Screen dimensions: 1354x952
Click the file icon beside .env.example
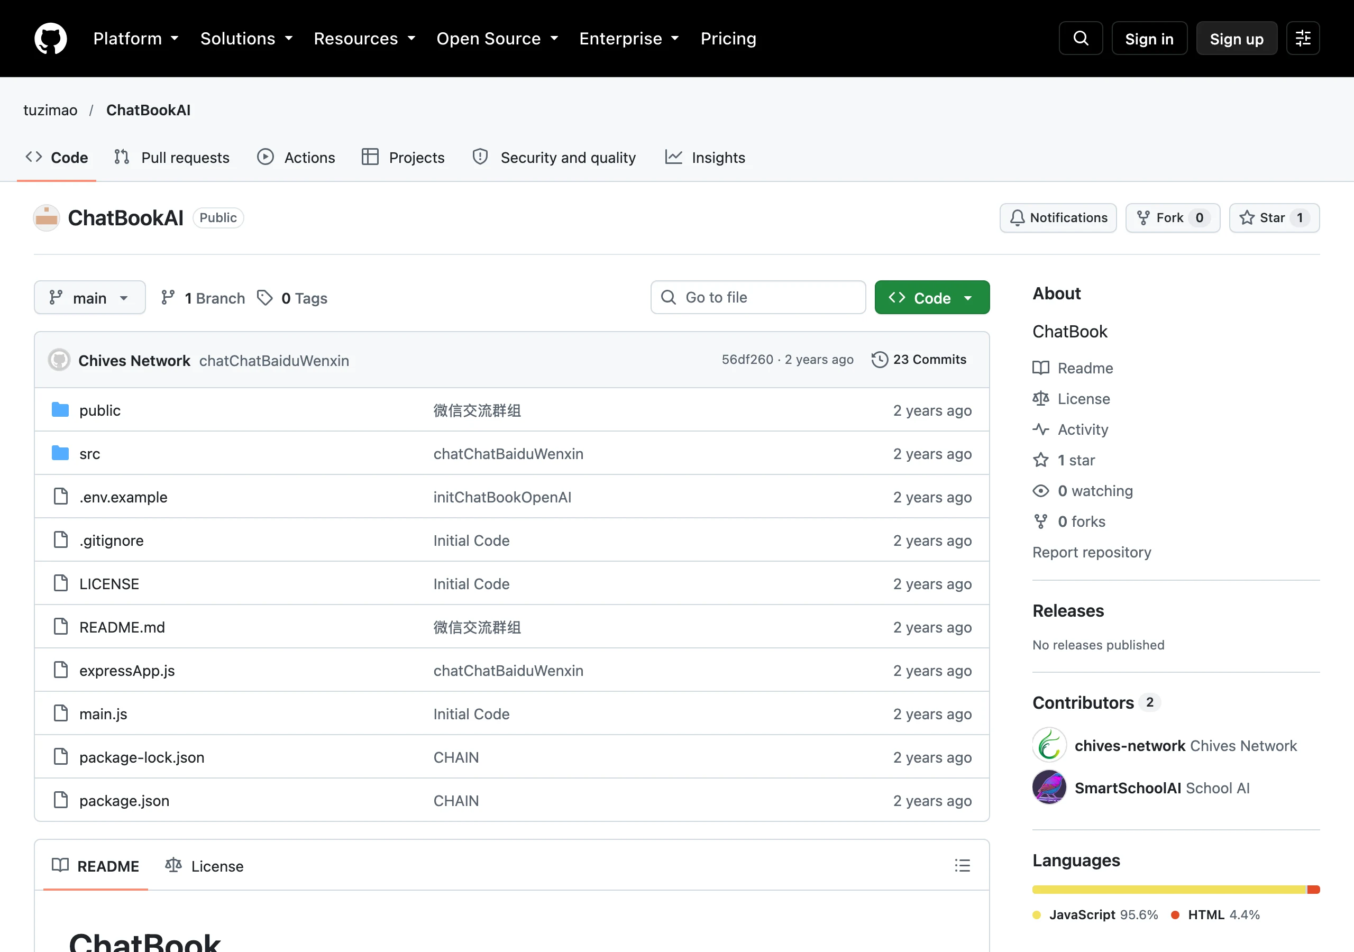click(61, 497)
